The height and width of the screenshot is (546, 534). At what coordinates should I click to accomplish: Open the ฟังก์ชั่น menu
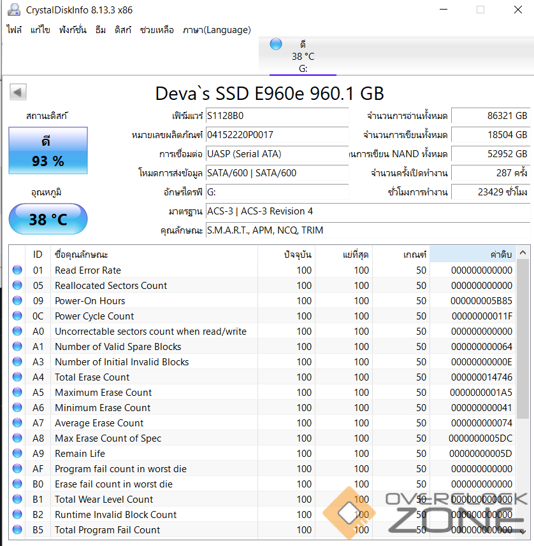tap(73, 30)
